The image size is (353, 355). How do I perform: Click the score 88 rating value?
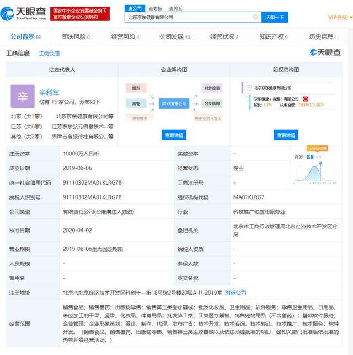[310, 157]
